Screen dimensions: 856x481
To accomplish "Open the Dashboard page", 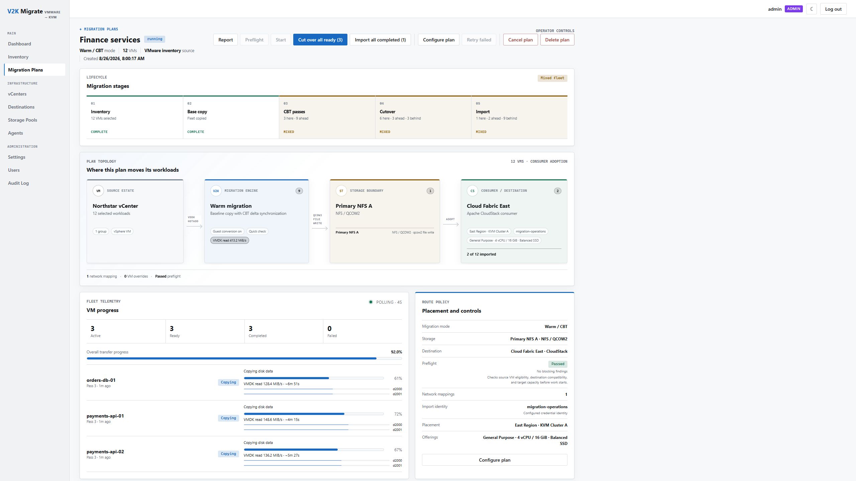I will [34, 44].
